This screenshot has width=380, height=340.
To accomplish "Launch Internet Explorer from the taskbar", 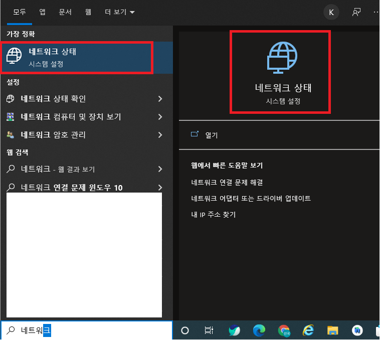I will pyautogui.click(x=308, y=330).
